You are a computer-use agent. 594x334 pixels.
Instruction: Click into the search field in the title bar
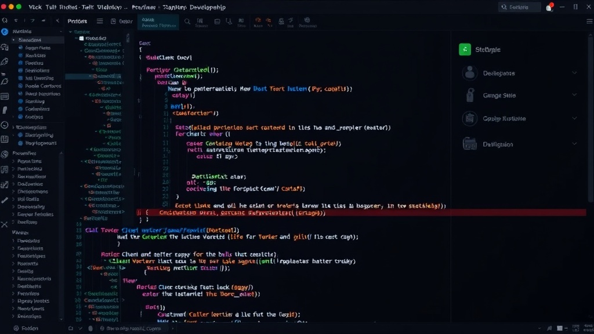point(519,7)
